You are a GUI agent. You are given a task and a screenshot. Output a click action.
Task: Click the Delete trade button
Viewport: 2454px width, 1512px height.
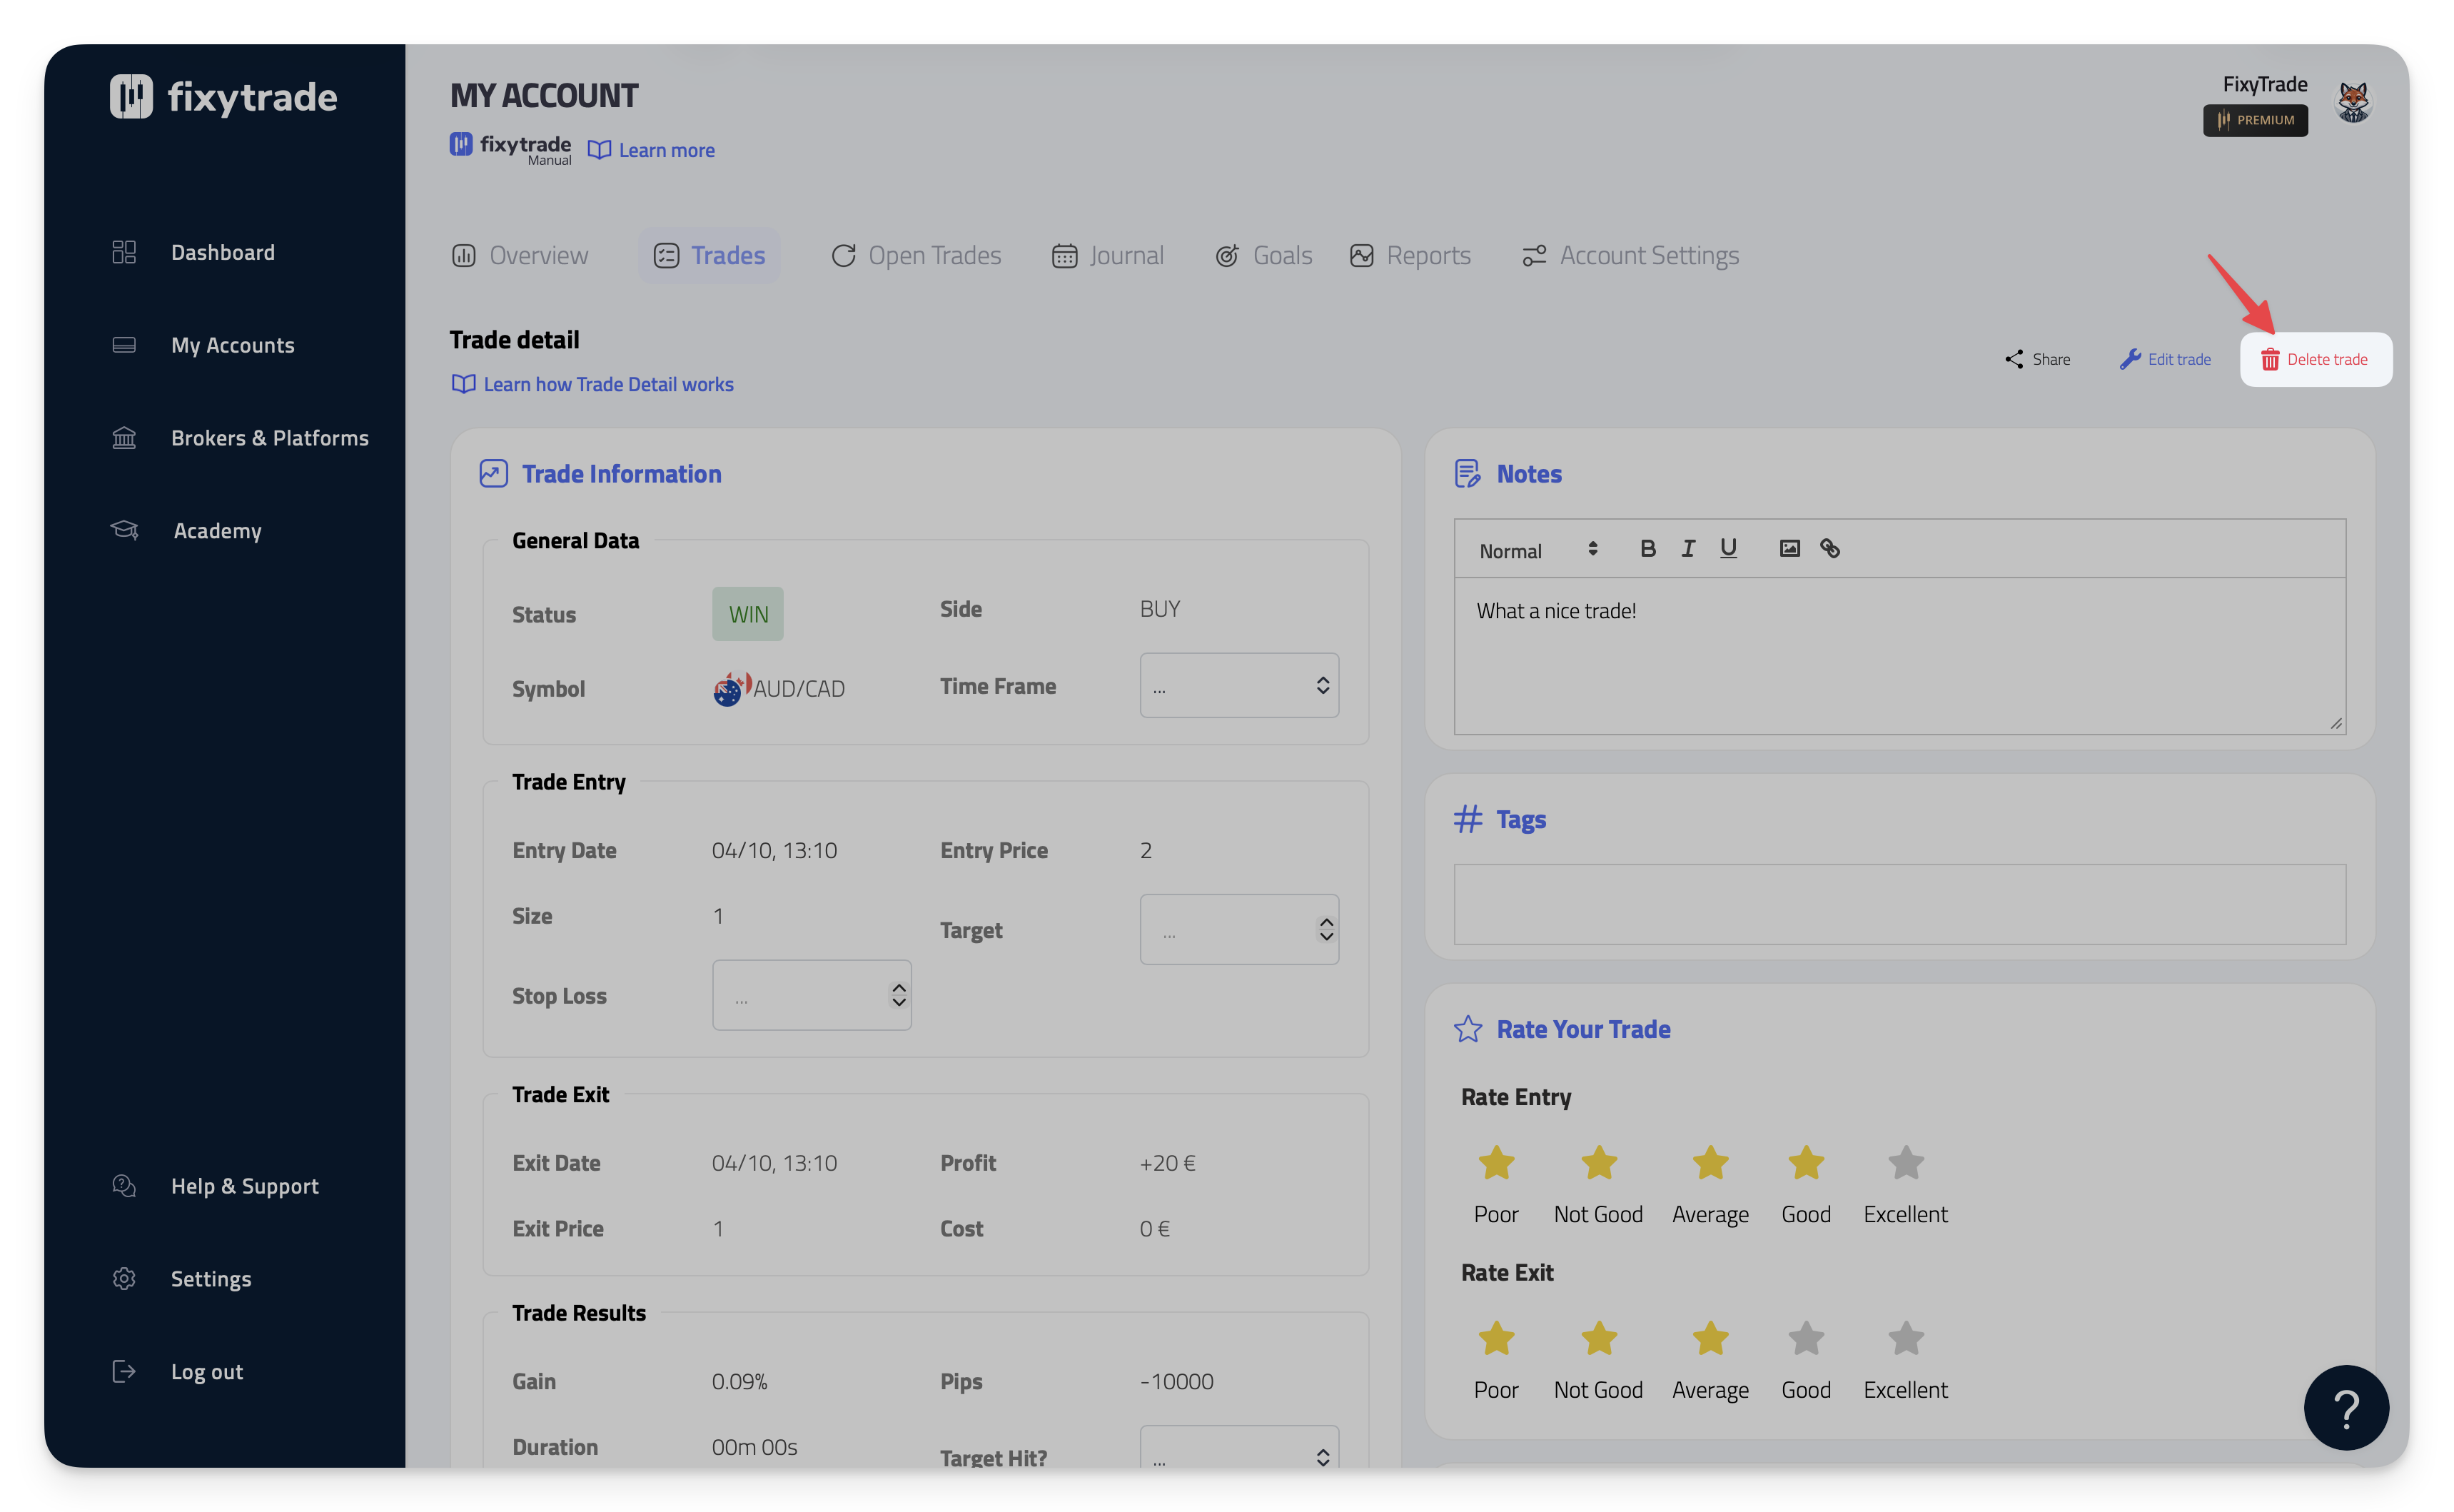tap(2315, 360)
